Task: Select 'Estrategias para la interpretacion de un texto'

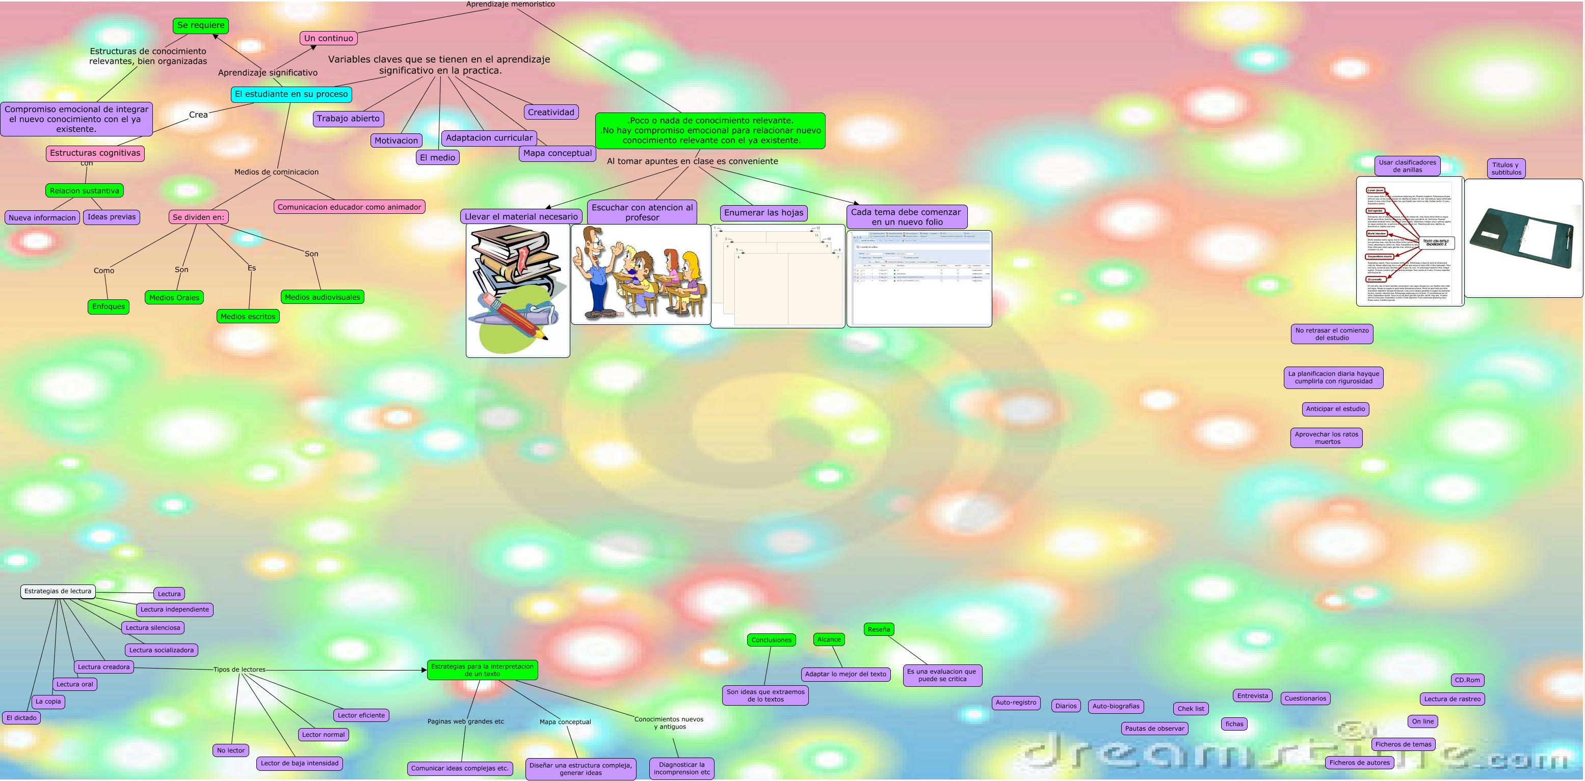Action: click(x=483, y=670)
